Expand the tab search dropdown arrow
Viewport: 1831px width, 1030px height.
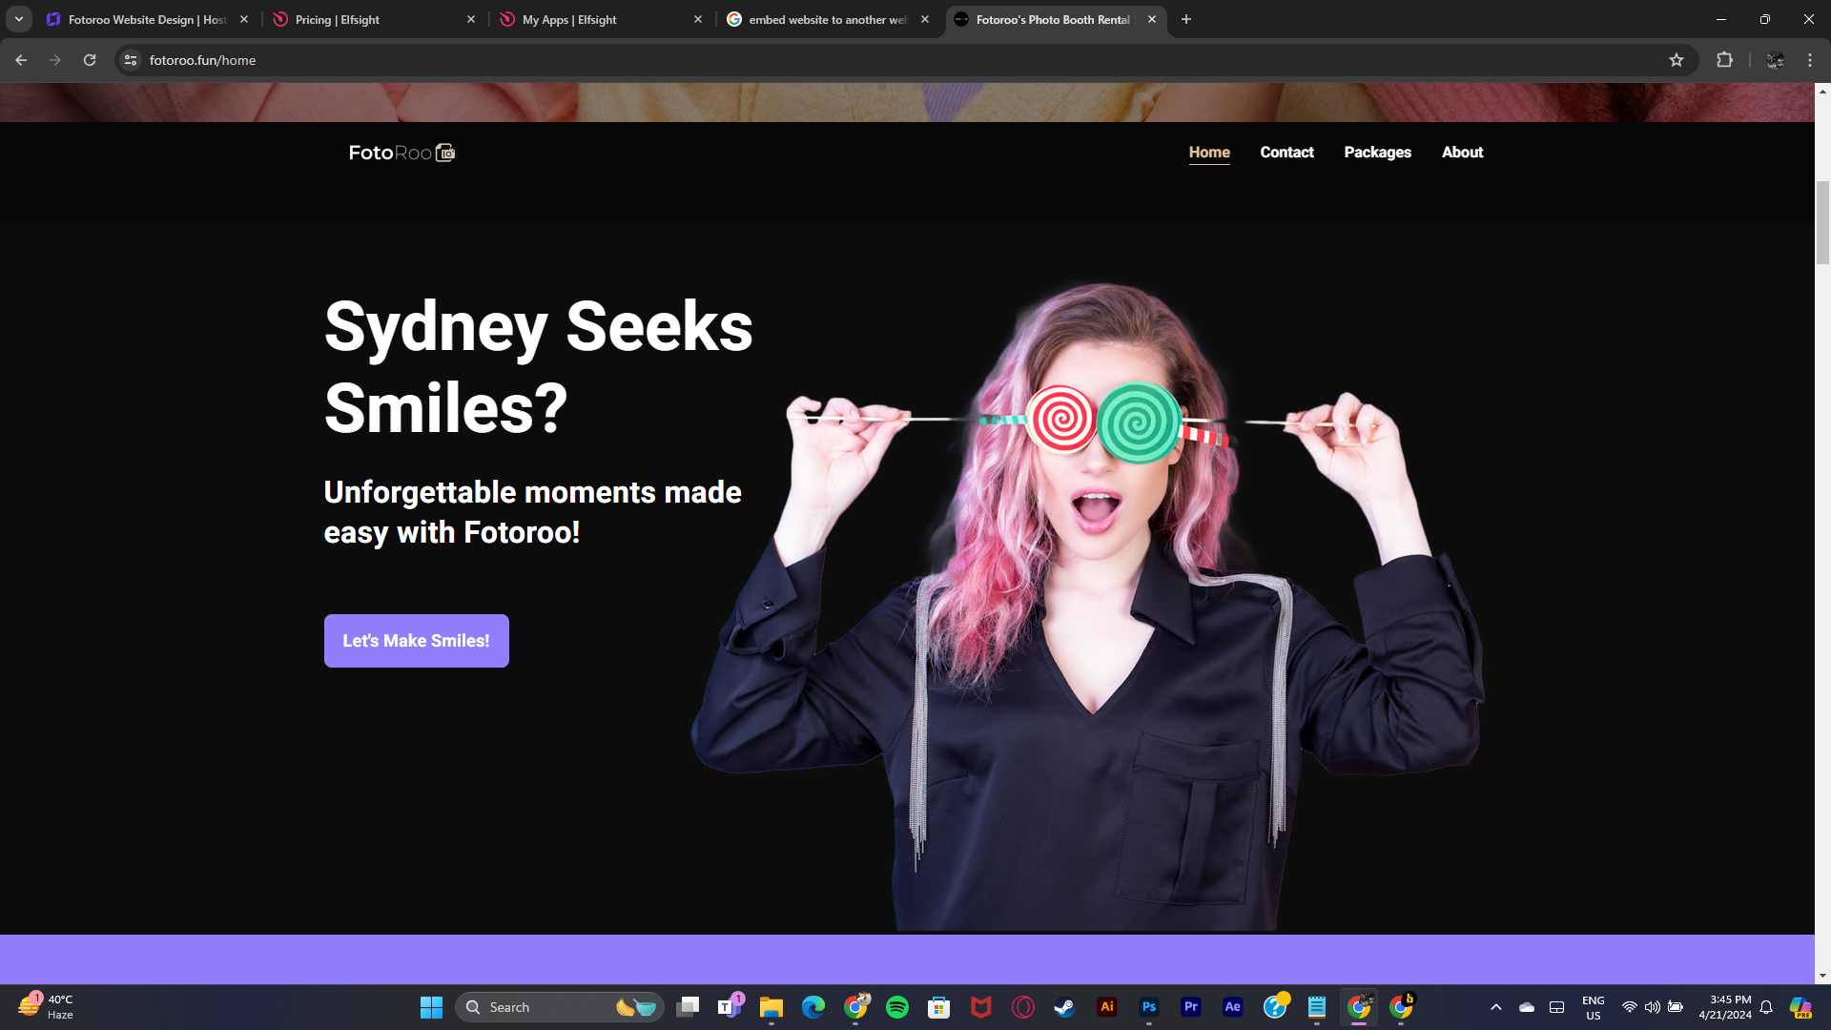click(19, 19)
